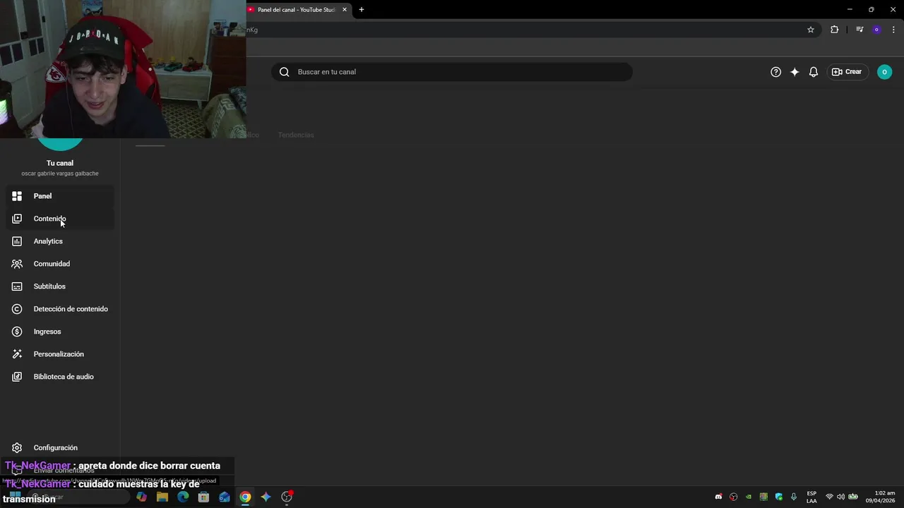Open Microsoft Store from the taskbar
This screenshot has width=904, height=508.
[203, 497]
